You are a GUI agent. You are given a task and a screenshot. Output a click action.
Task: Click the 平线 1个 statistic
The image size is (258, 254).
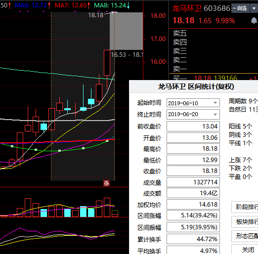point(240,143)
